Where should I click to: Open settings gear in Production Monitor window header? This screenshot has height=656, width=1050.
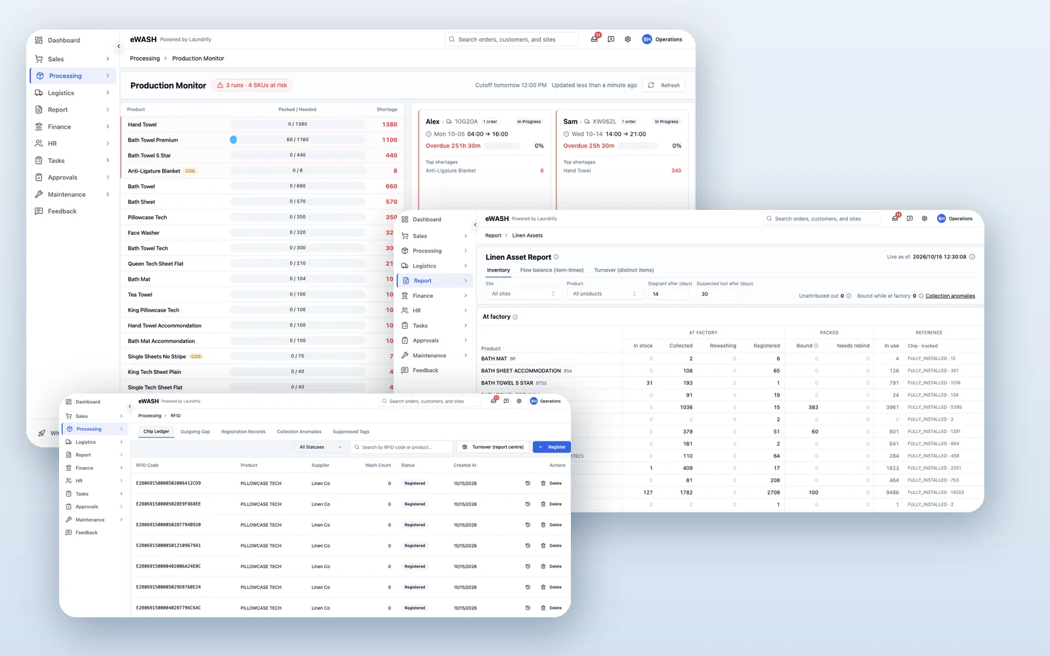pos(628,39)
